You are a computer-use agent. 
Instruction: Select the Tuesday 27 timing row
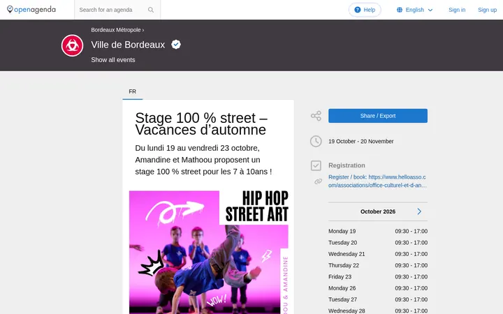377,299
